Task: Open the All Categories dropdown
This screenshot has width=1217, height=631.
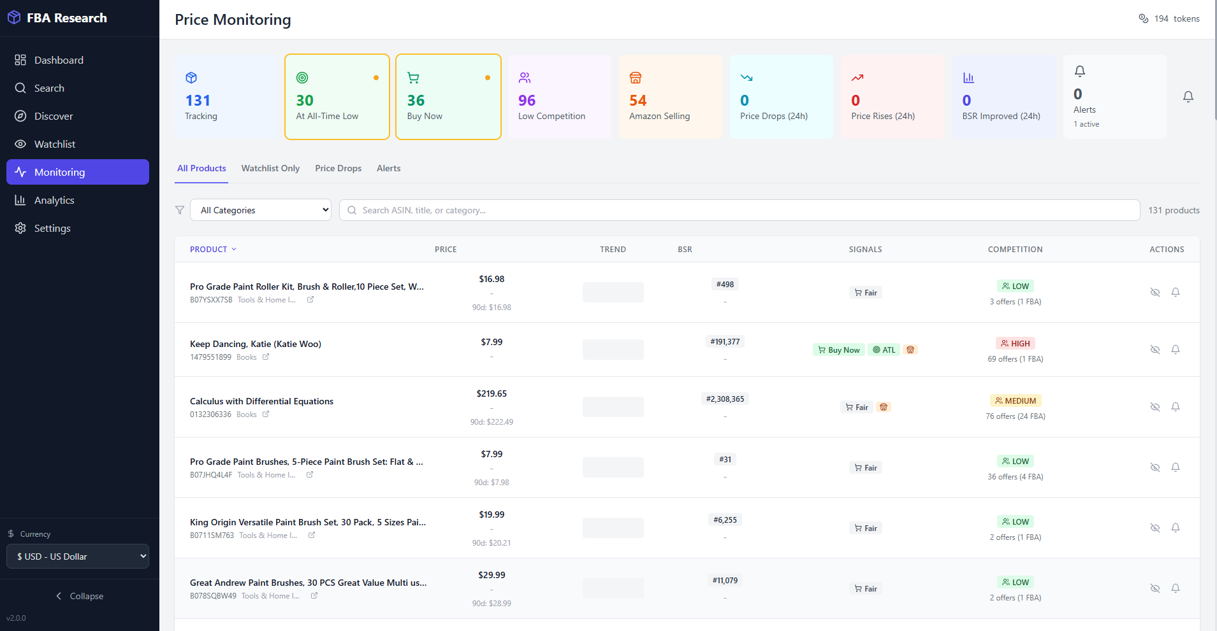Action: 261,210
